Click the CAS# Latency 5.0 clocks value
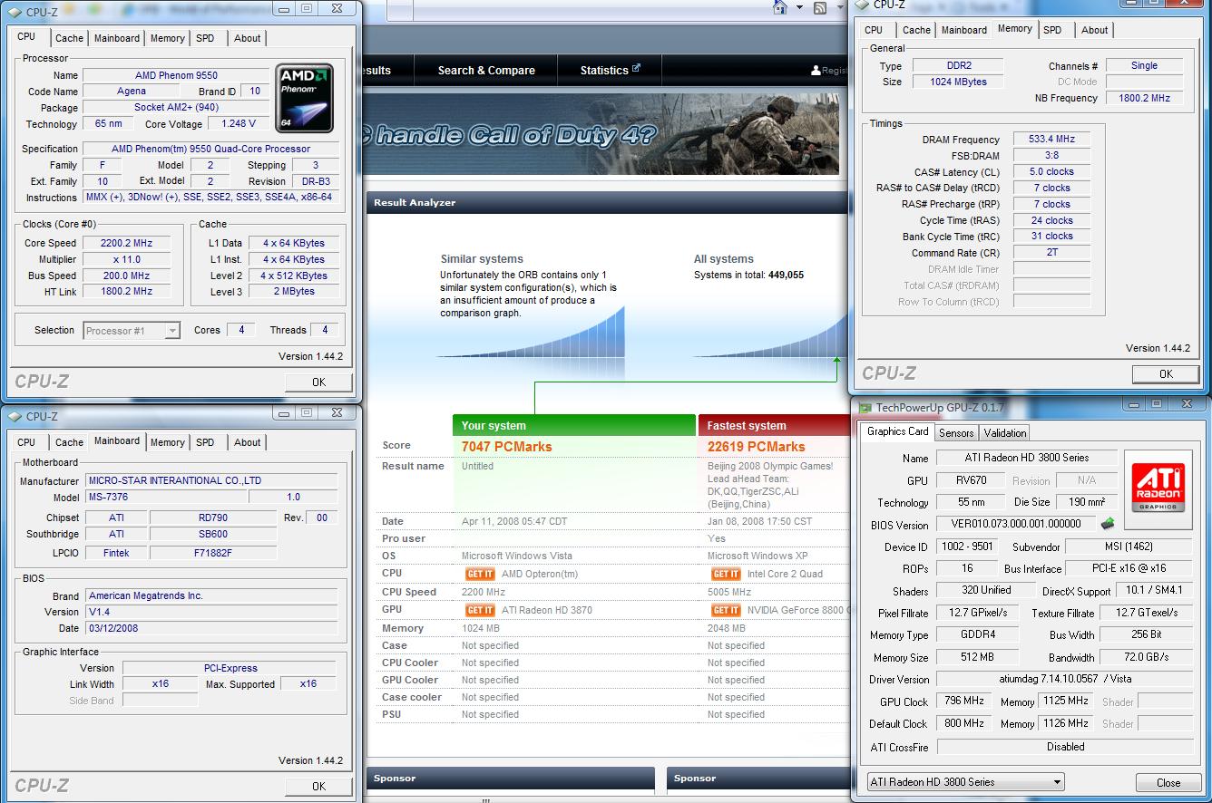Viewport: 1212px width, 803px height. click(x=1051, y=172)
